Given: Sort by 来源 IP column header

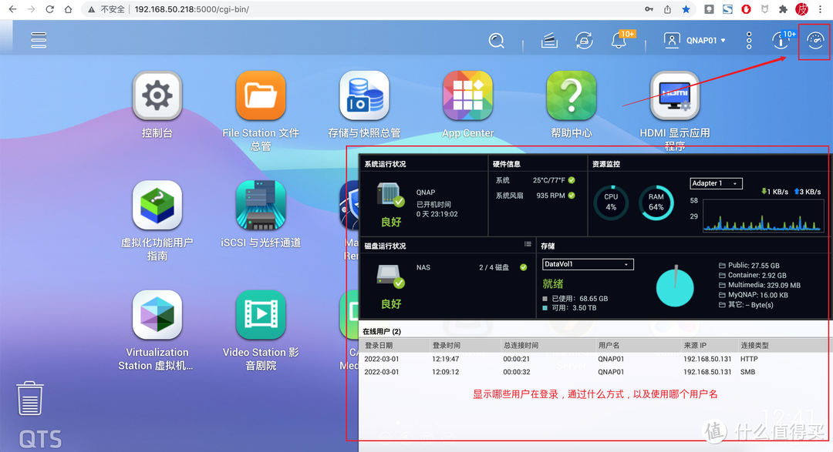Looking at the screenshot, I should [695, 346].
